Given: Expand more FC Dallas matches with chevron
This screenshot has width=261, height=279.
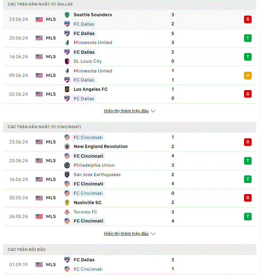Looking at the screenshot, I should point(153,111).
